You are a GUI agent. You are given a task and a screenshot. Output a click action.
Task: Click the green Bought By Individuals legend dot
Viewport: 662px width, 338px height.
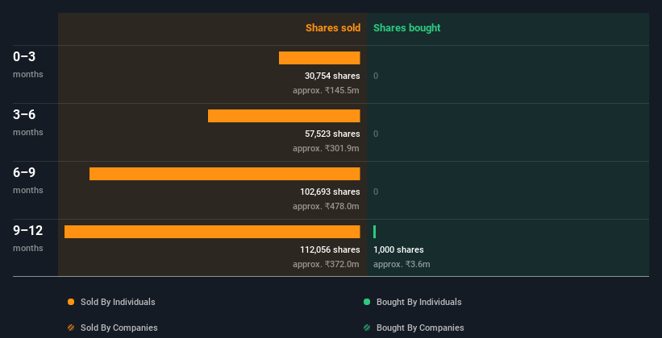(367, 303)
